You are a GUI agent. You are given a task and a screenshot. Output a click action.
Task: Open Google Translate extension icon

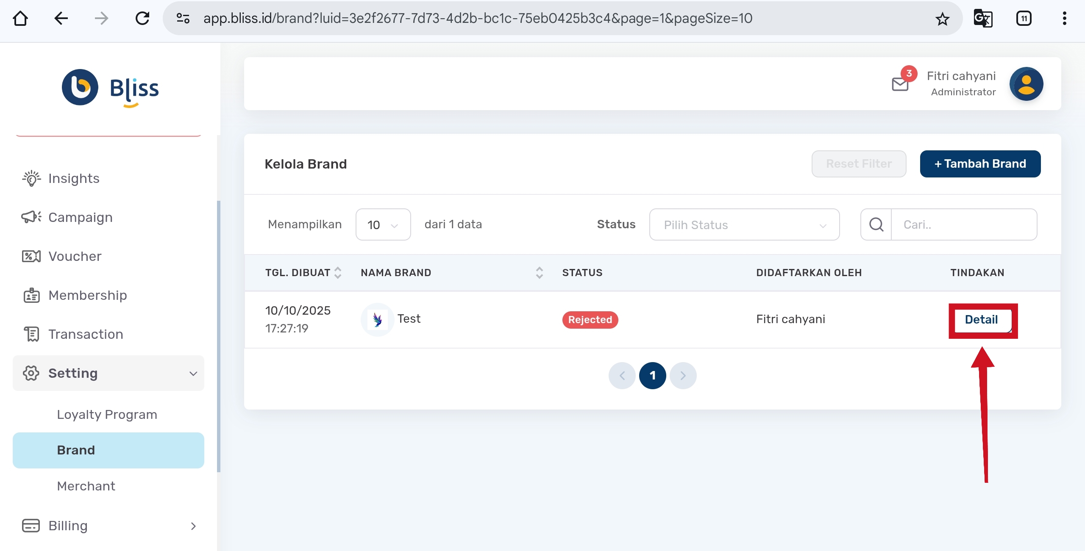pyautogui.click(x=983, y=19)
